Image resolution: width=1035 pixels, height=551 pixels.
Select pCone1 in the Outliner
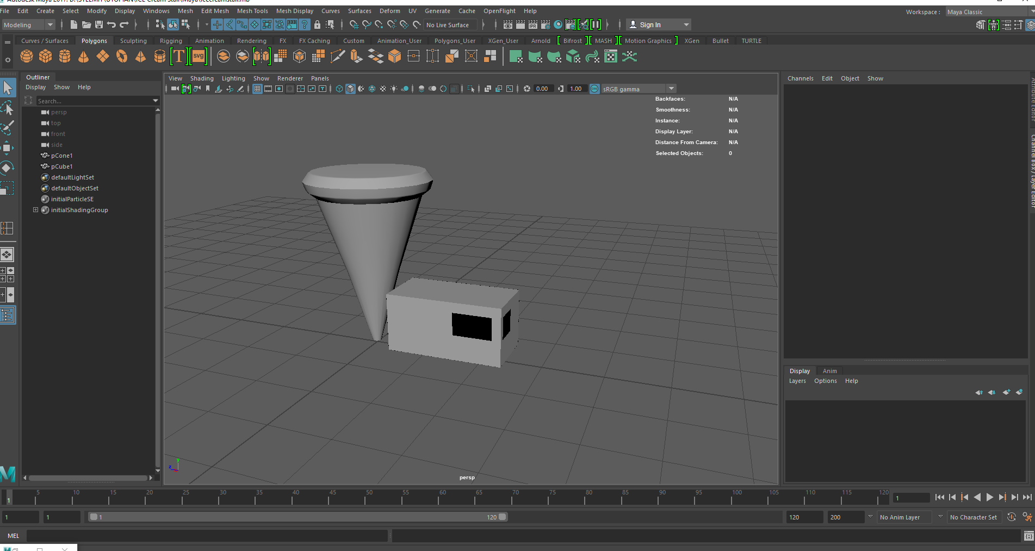click(x=61, y=156)
